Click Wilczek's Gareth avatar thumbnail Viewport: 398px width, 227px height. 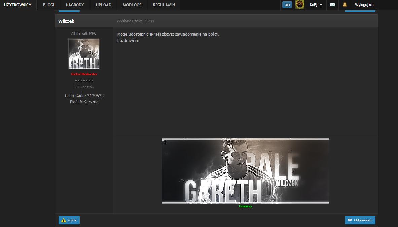click(x=84, y=53)
